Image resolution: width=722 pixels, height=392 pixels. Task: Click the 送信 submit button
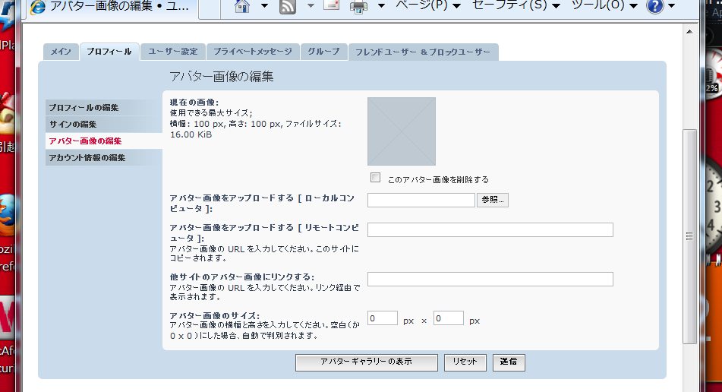coord(508,362)
